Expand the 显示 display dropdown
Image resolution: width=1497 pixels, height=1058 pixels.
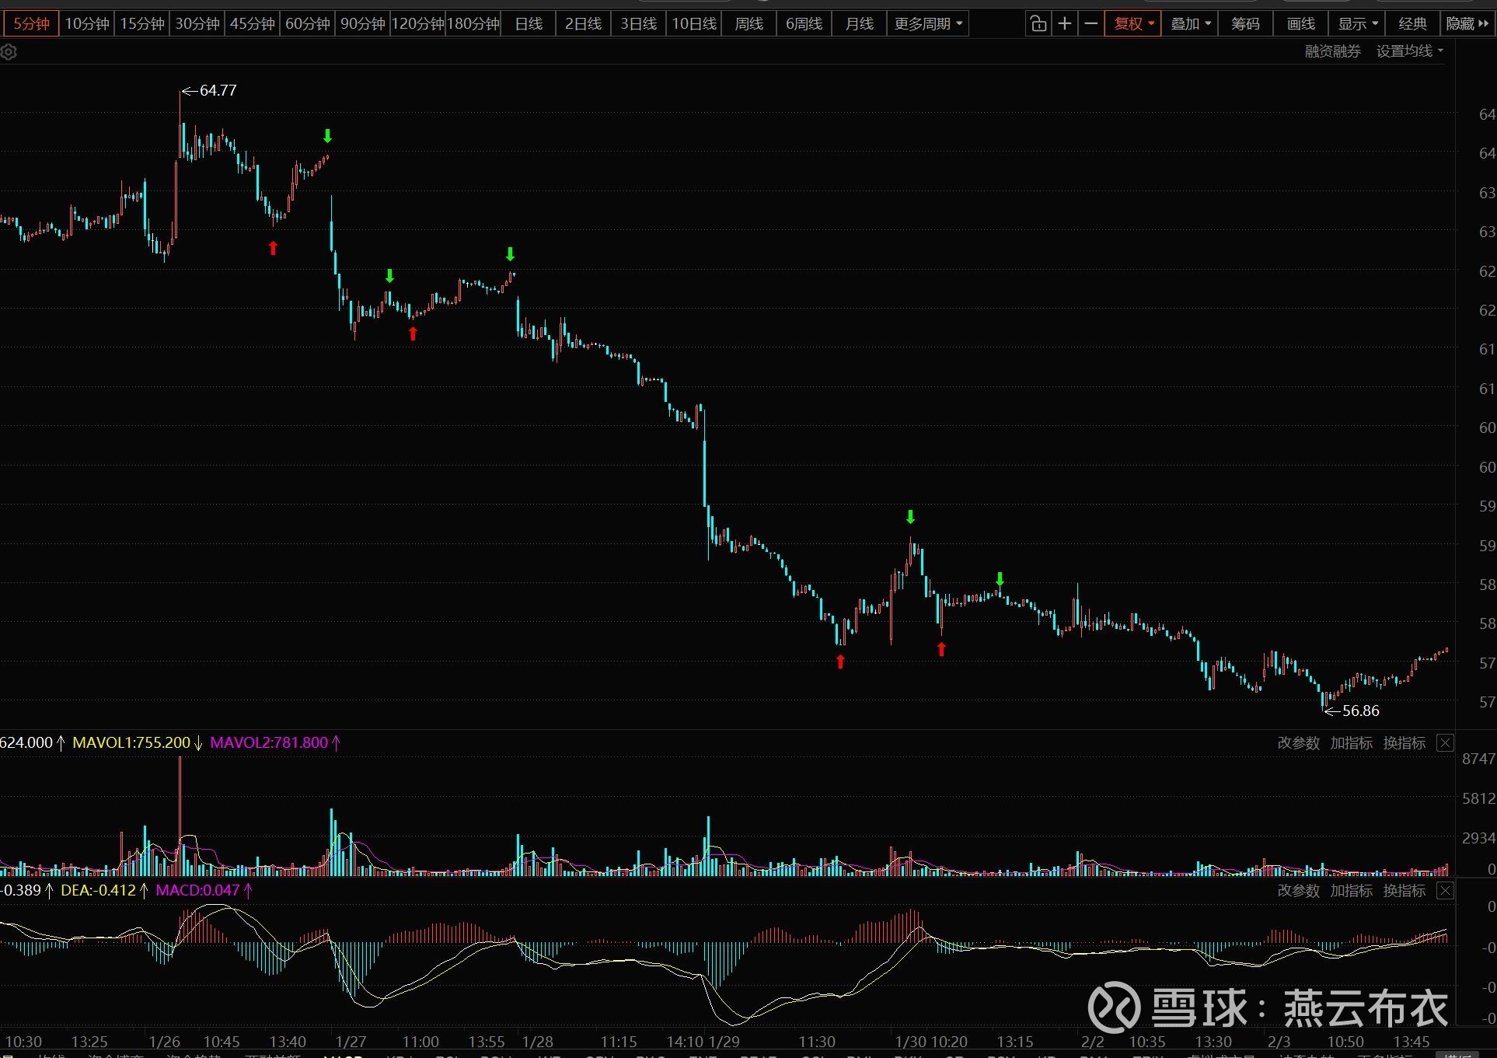[1357, 24]
